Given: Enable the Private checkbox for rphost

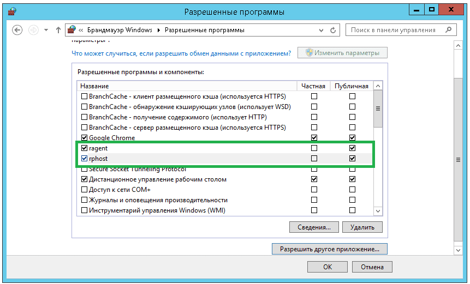Looking at the screenshot, I should click(x=314, y=159).
